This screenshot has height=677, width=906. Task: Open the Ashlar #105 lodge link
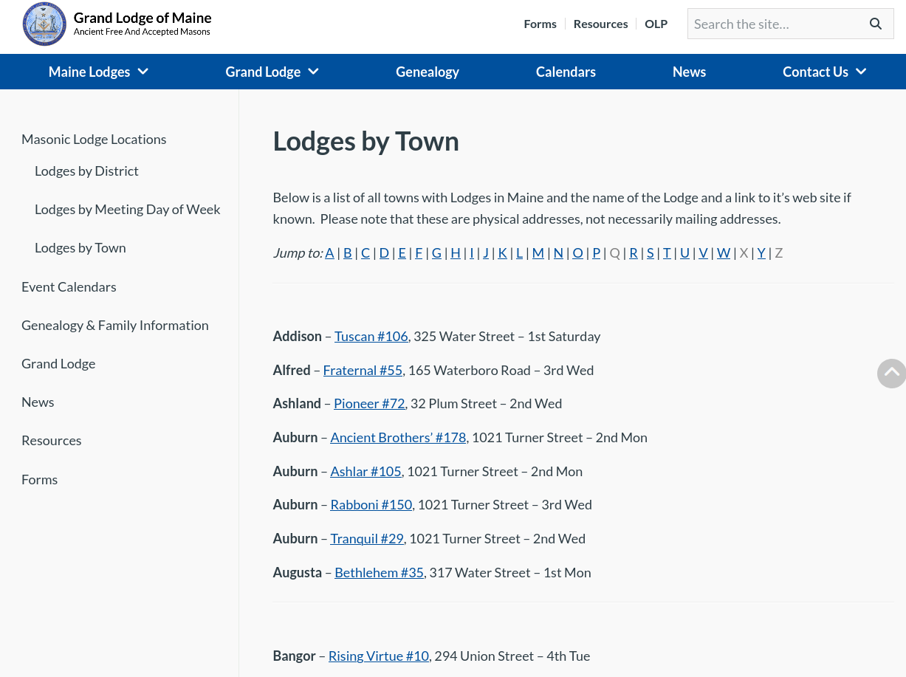366,471
